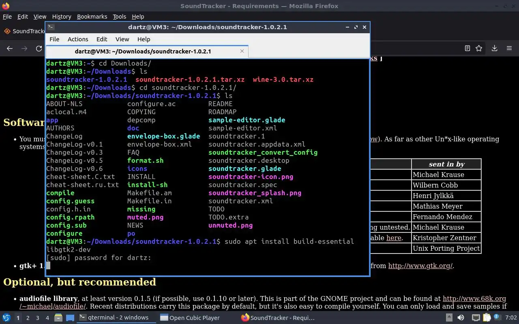Click the network tray icon
The width and height of the screenshot is (519, 324).
click(476, 318)
